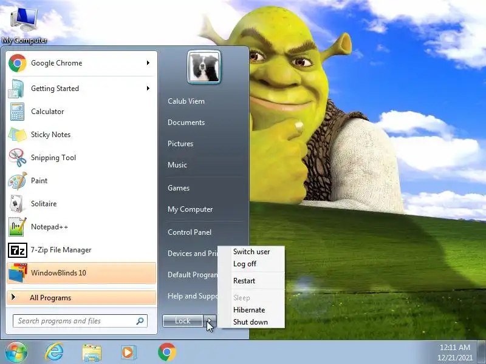Open Calub Viem user folder link
This screenshot has height=364, width=486.
186,101
